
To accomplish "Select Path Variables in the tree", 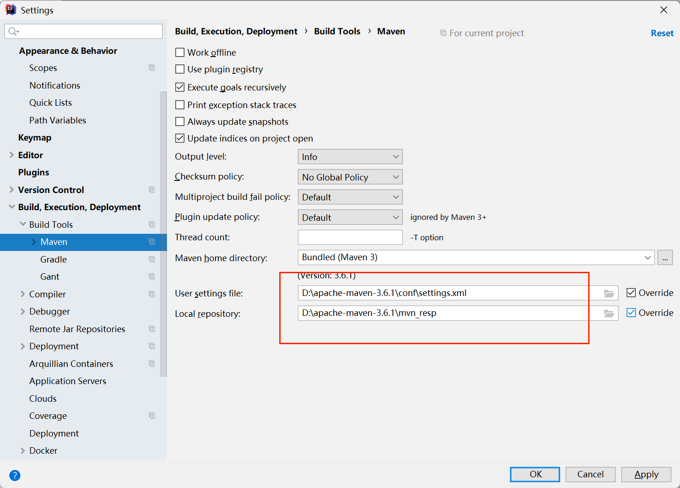I will (58, 120).
